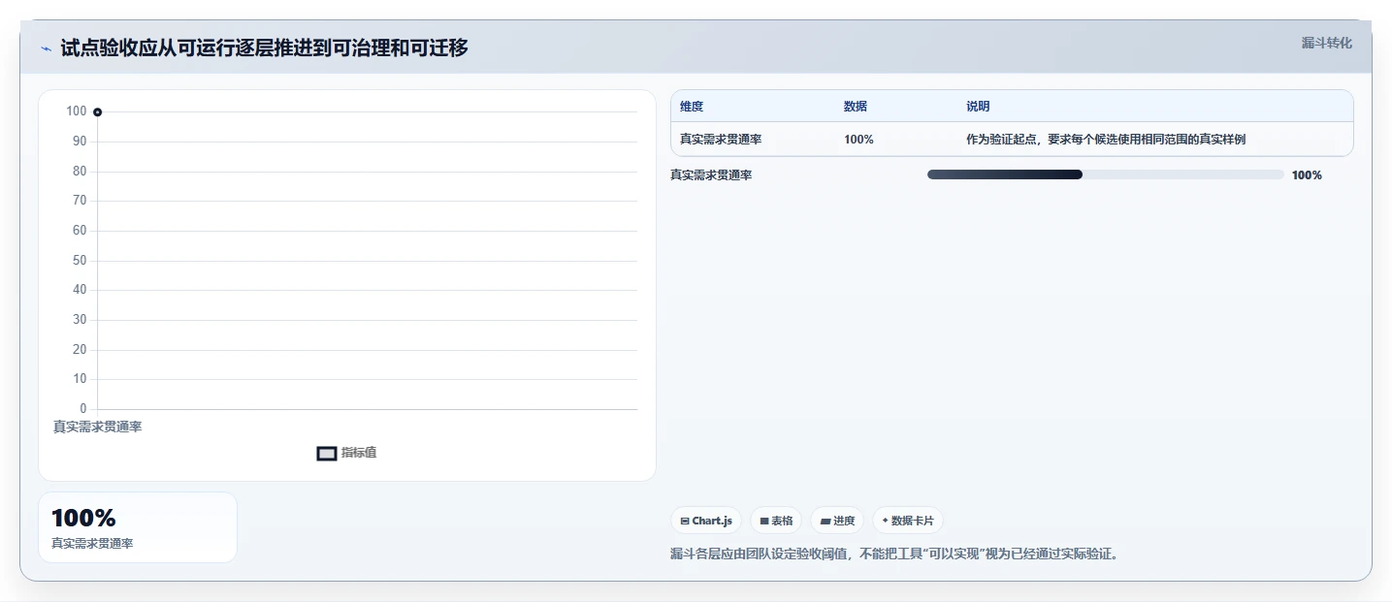
Task: Click the 维度 column header
Action: coord(692,107)
